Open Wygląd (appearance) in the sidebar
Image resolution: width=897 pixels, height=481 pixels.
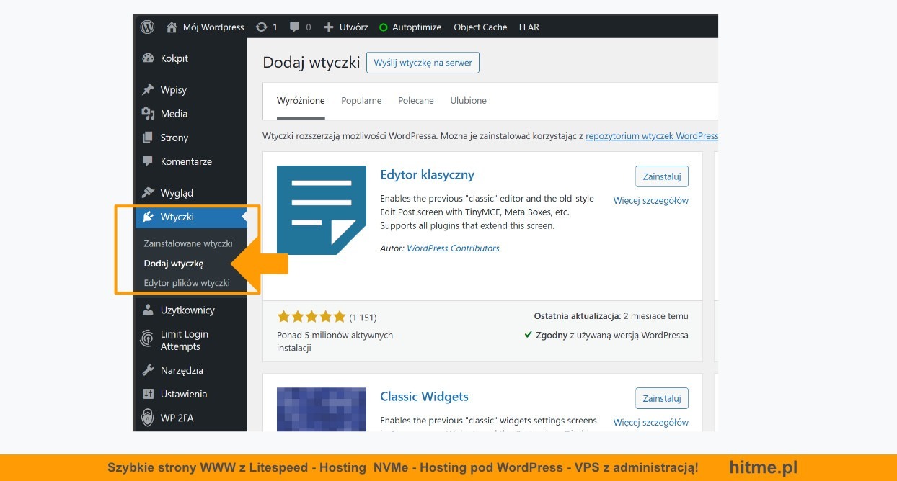click(x=177, y=193)
